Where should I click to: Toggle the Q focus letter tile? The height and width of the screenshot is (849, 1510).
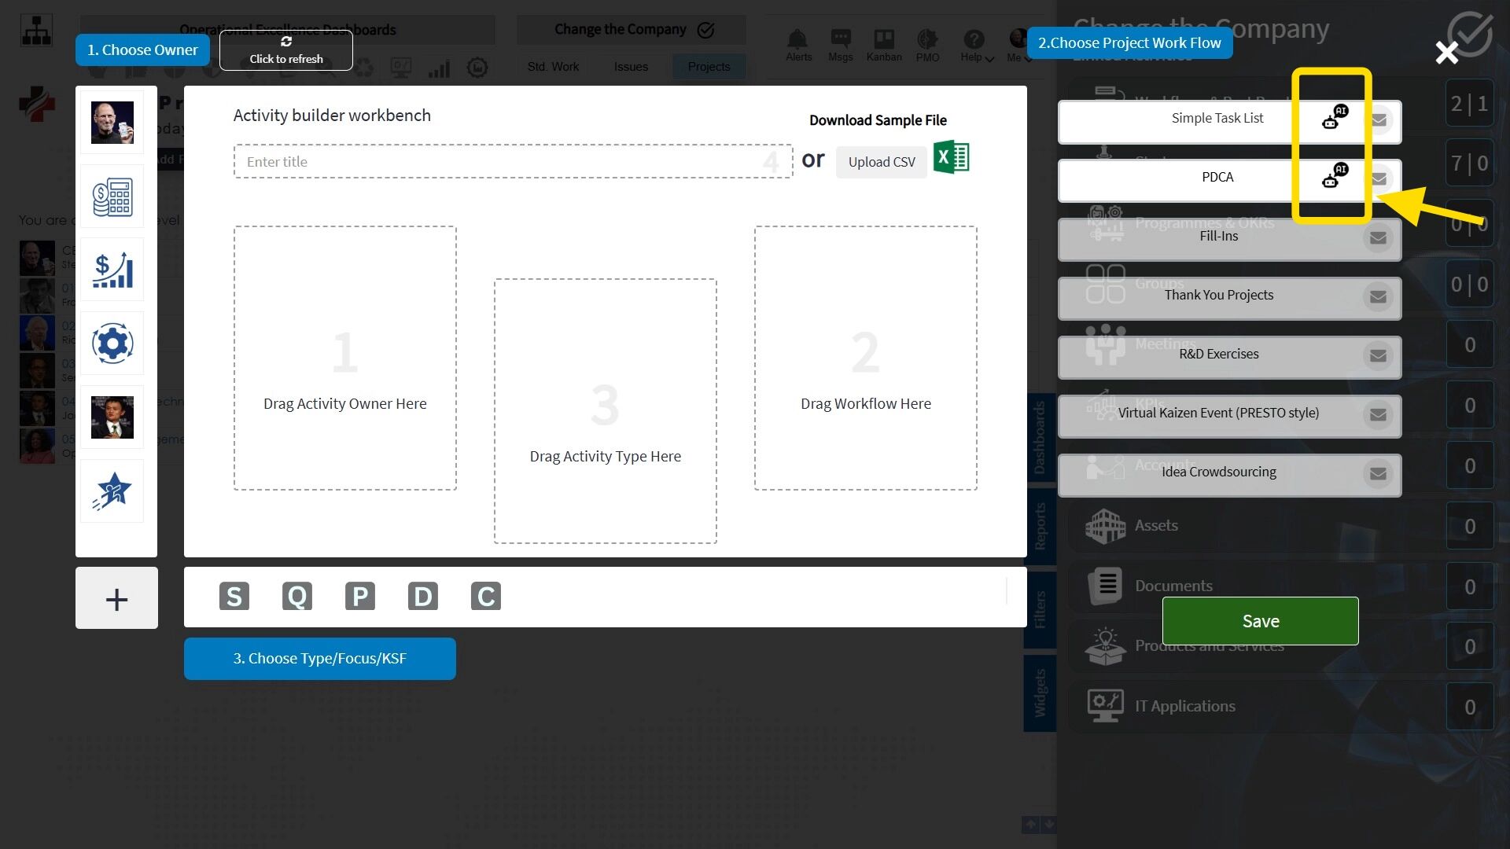click(297, 596)
